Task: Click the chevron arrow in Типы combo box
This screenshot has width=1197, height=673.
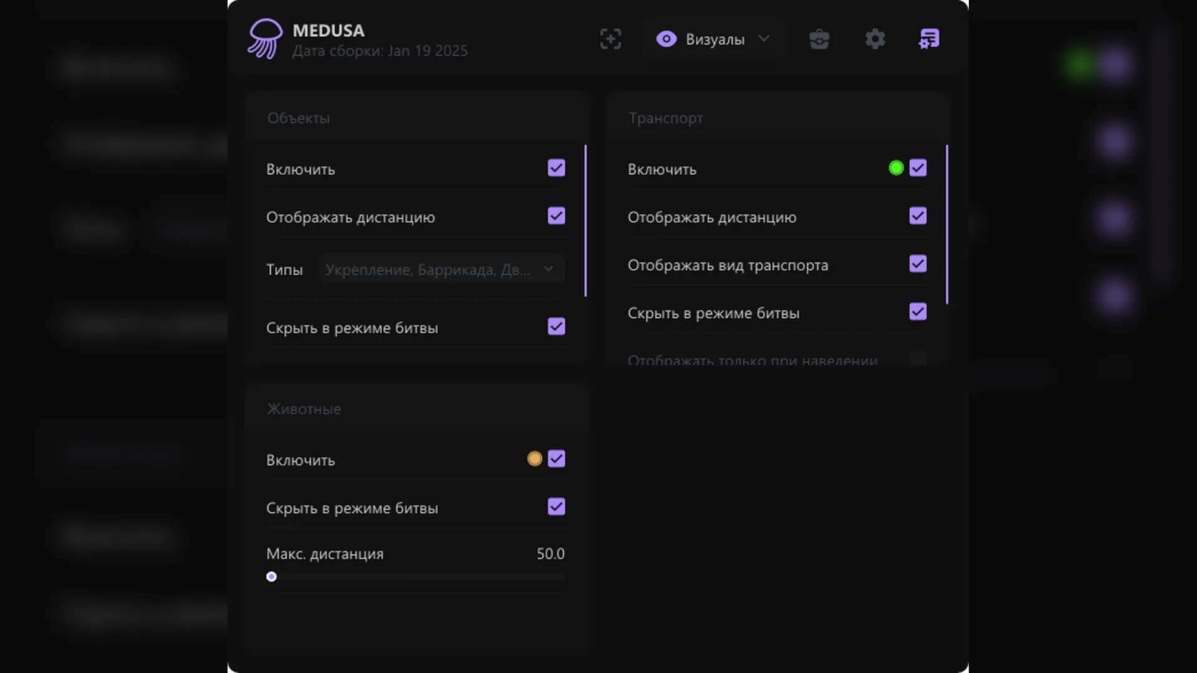Action: [549, 269]
